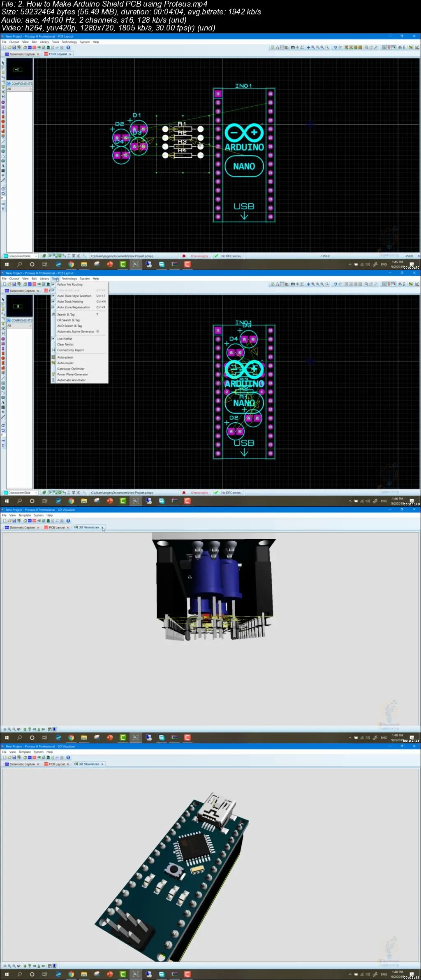Select 3D Visualizer tab in fourth frame
The image size is (421, 980).
point(89,764)
